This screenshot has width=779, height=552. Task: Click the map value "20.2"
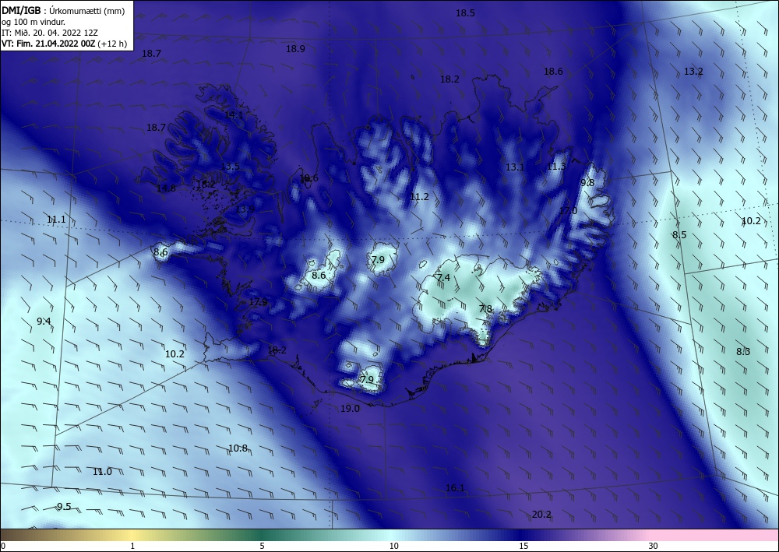coord(541,515)
